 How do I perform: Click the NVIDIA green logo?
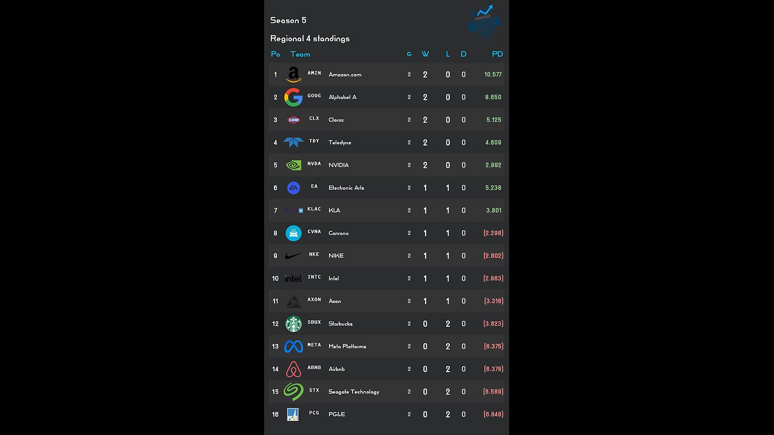(293, 165)
